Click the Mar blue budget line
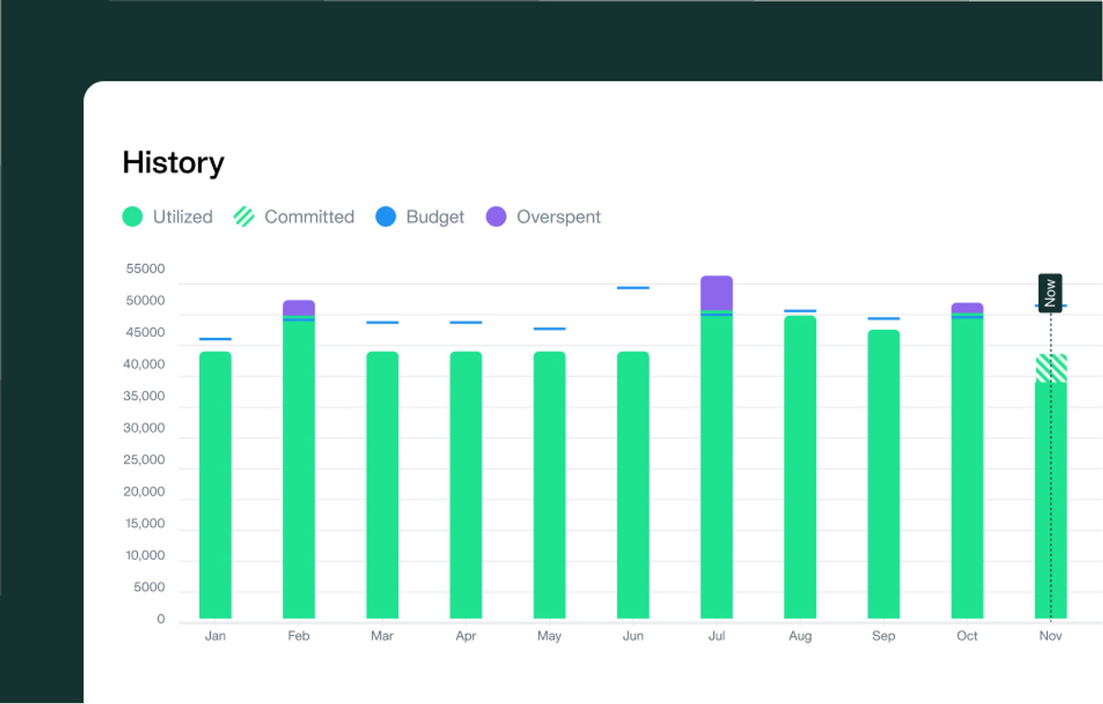Screen dimensions: 1103x704 tap(383, 322)
